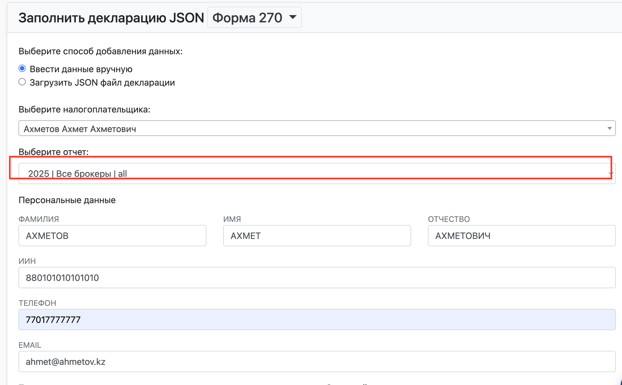Click the ТЕЛЕФОН field label
The image size is (622, 385).
point(37,303)
